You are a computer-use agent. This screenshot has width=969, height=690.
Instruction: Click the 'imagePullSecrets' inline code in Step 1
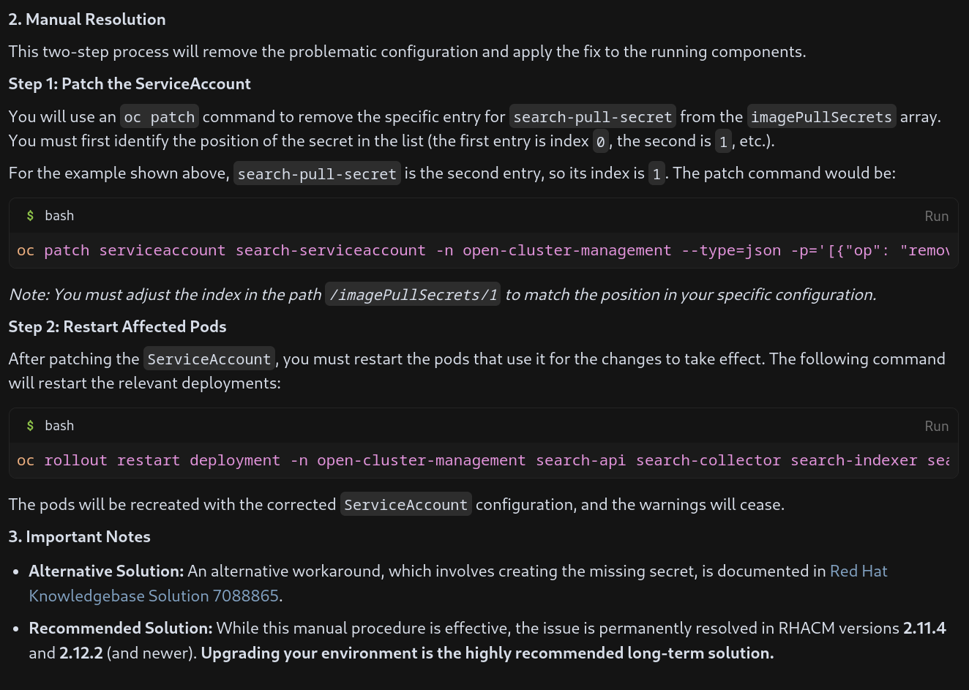821,117
